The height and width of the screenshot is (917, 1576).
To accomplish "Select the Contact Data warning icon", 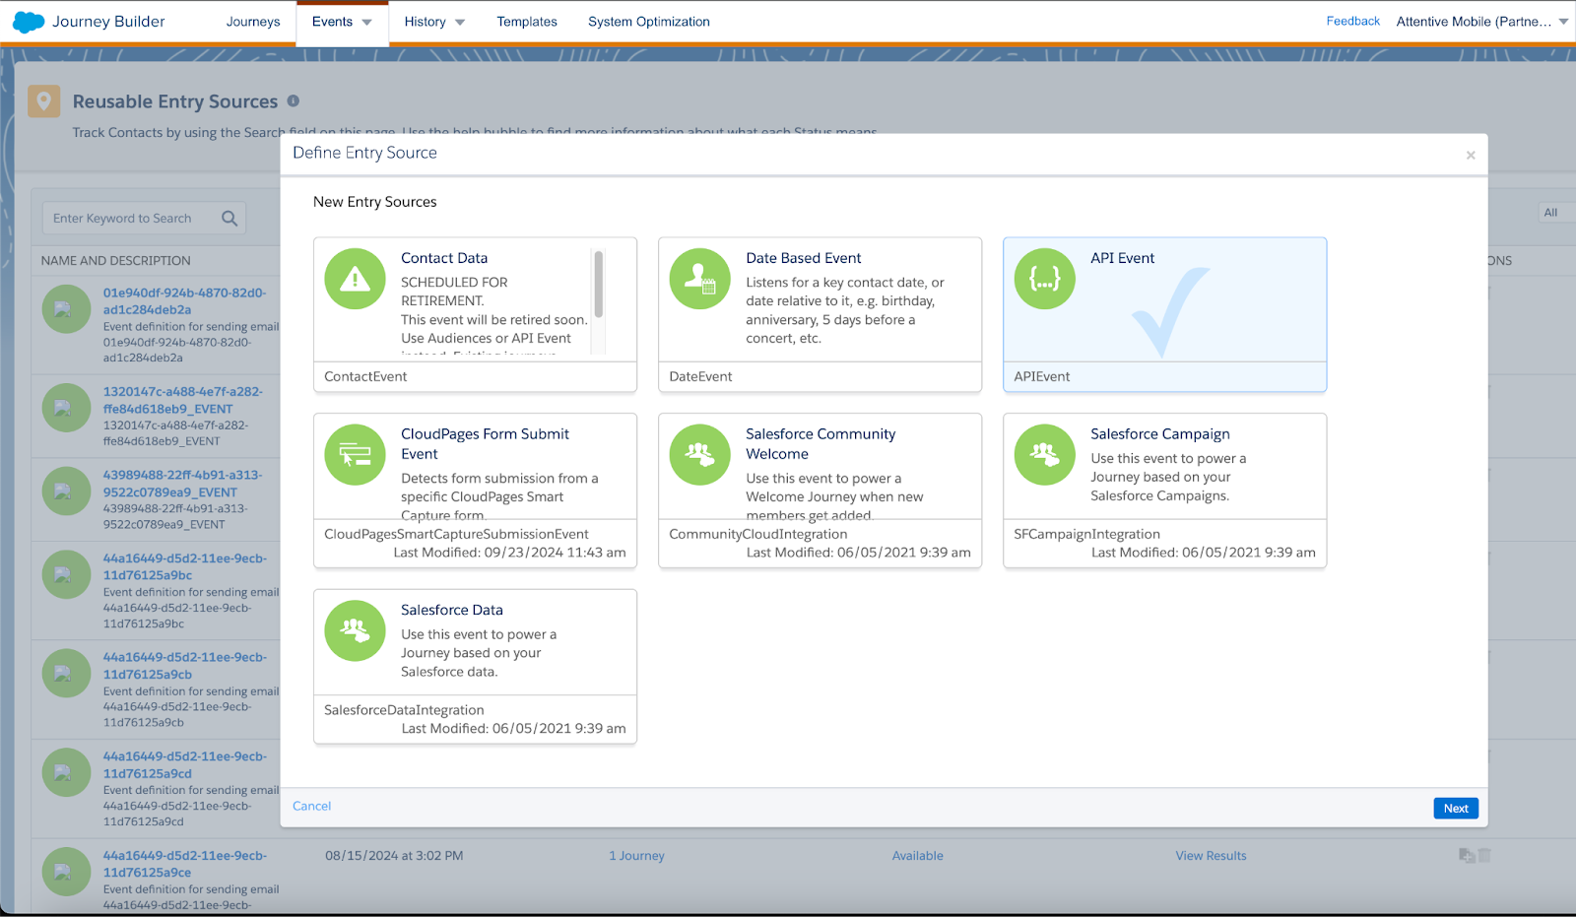I will pyautogui.click(x=355, y=280).
